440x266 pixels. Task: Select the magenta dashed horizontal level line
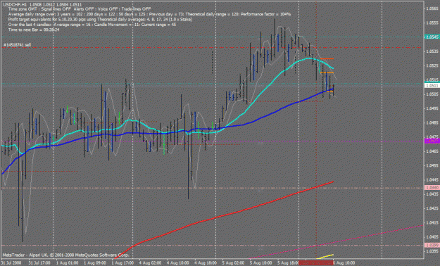pos(212,141)
